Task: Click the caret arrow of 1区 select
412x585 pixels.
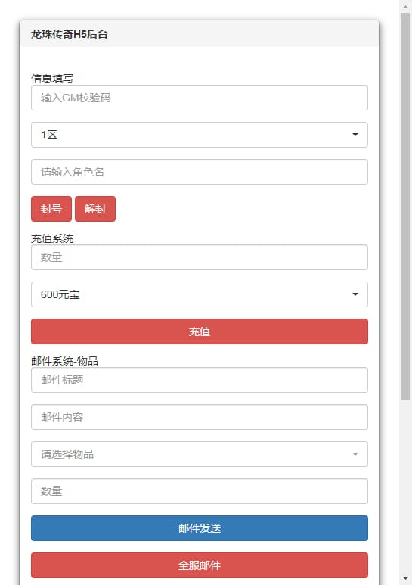Action: 355,135
